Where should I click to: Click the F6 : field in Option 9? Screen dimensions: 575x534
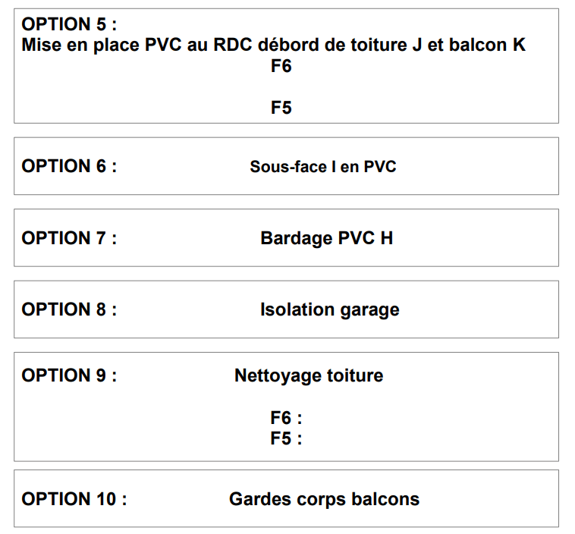click(286, 418)
